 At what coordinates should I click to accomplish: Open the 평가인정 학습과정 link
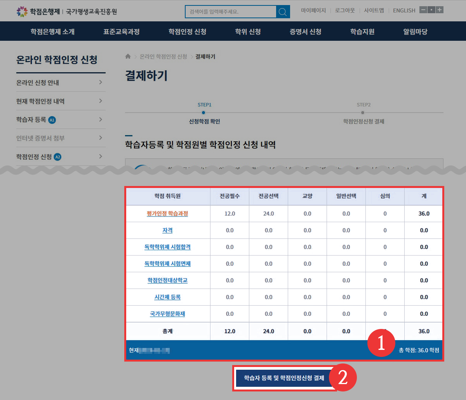pos(167,214)
